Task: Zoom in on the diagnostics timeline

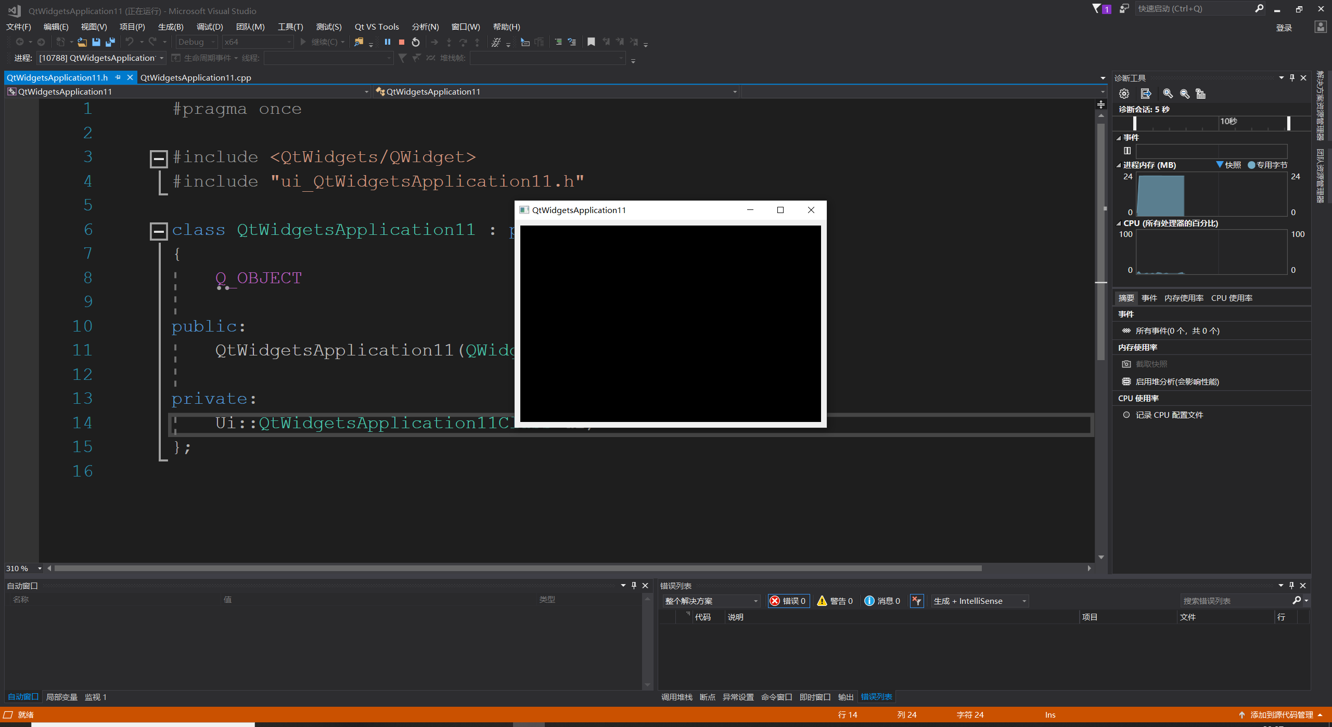Action: tap(1168, 94)
